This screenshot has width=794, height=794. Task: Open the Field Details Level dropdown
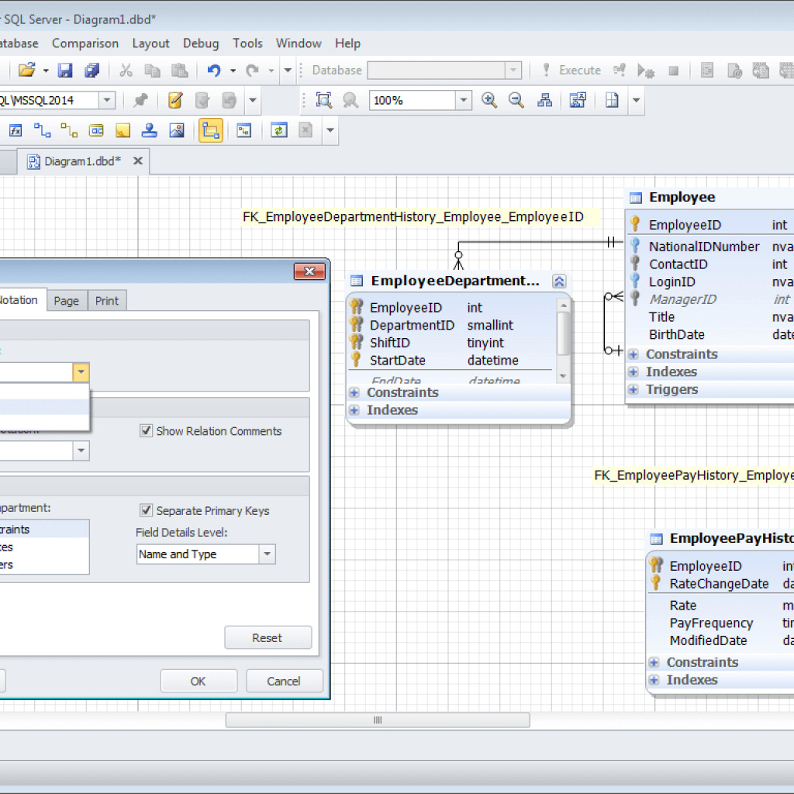pyautogui.click(x=266, y=554)
